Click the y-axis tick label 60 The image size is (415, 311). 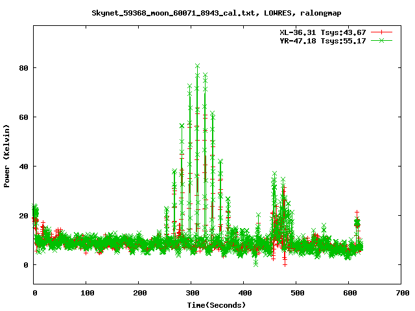23,117
